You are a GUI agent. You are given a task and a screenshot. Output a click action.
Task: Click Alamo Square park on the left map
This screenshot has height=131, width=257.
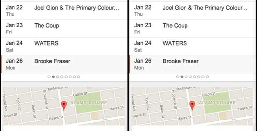tap(89, 102)
